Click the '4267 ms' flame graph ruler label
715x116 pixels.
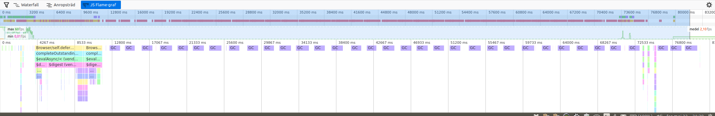[x=47, y=43]
